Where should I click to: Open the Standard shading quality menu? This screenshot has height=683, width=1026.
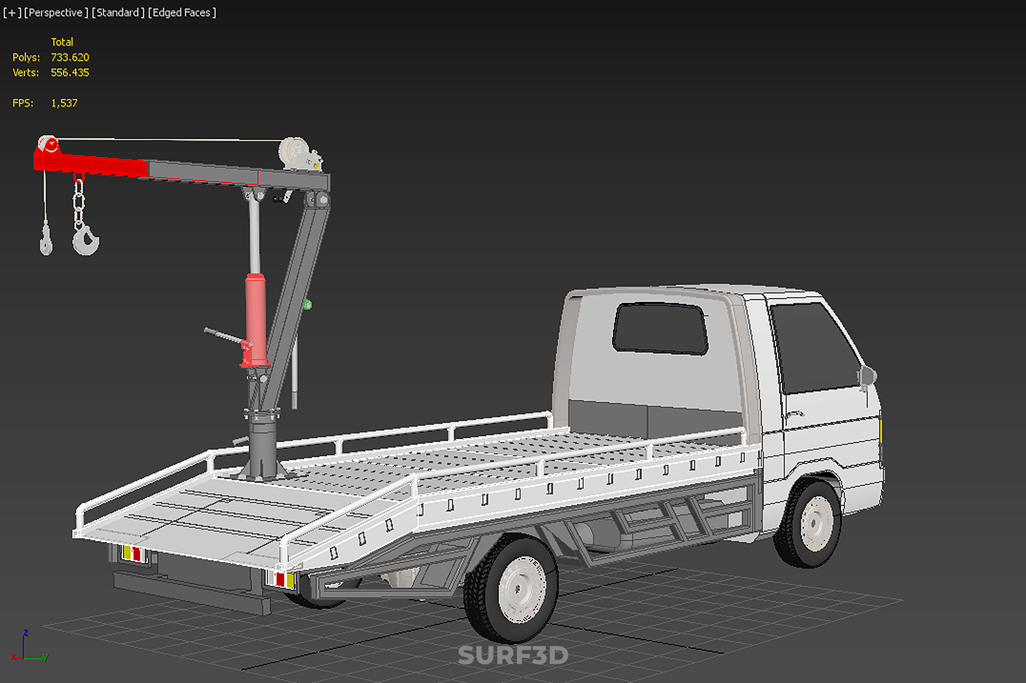[118, 13]
